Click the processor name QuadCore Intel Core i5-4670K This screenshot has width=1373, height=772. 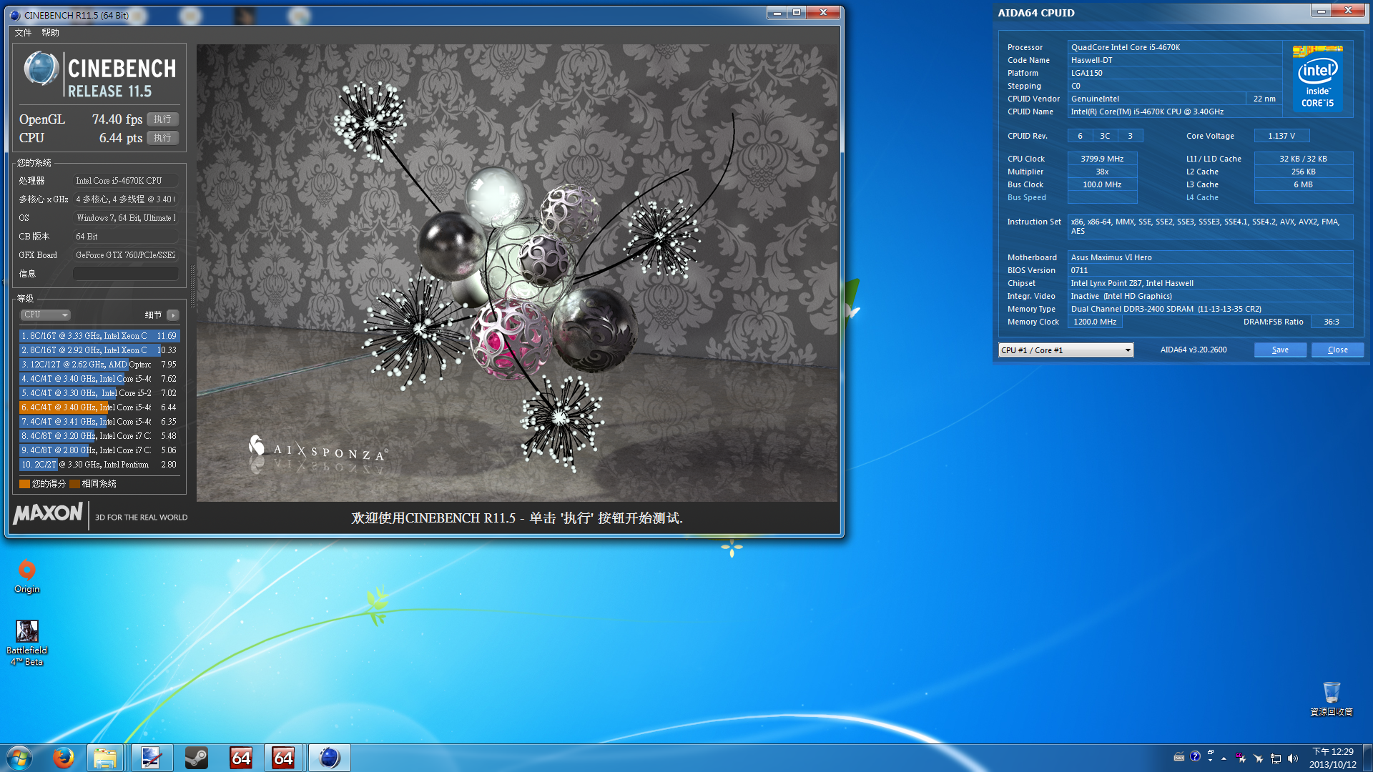click(1175, 47)
